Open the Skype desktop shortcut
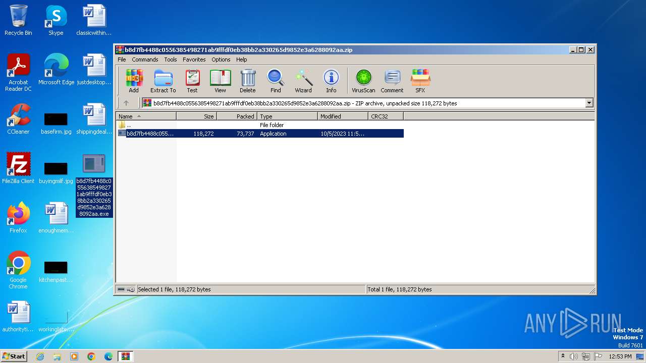This screenshot has width=646, height=363. (x=56, y=20)
